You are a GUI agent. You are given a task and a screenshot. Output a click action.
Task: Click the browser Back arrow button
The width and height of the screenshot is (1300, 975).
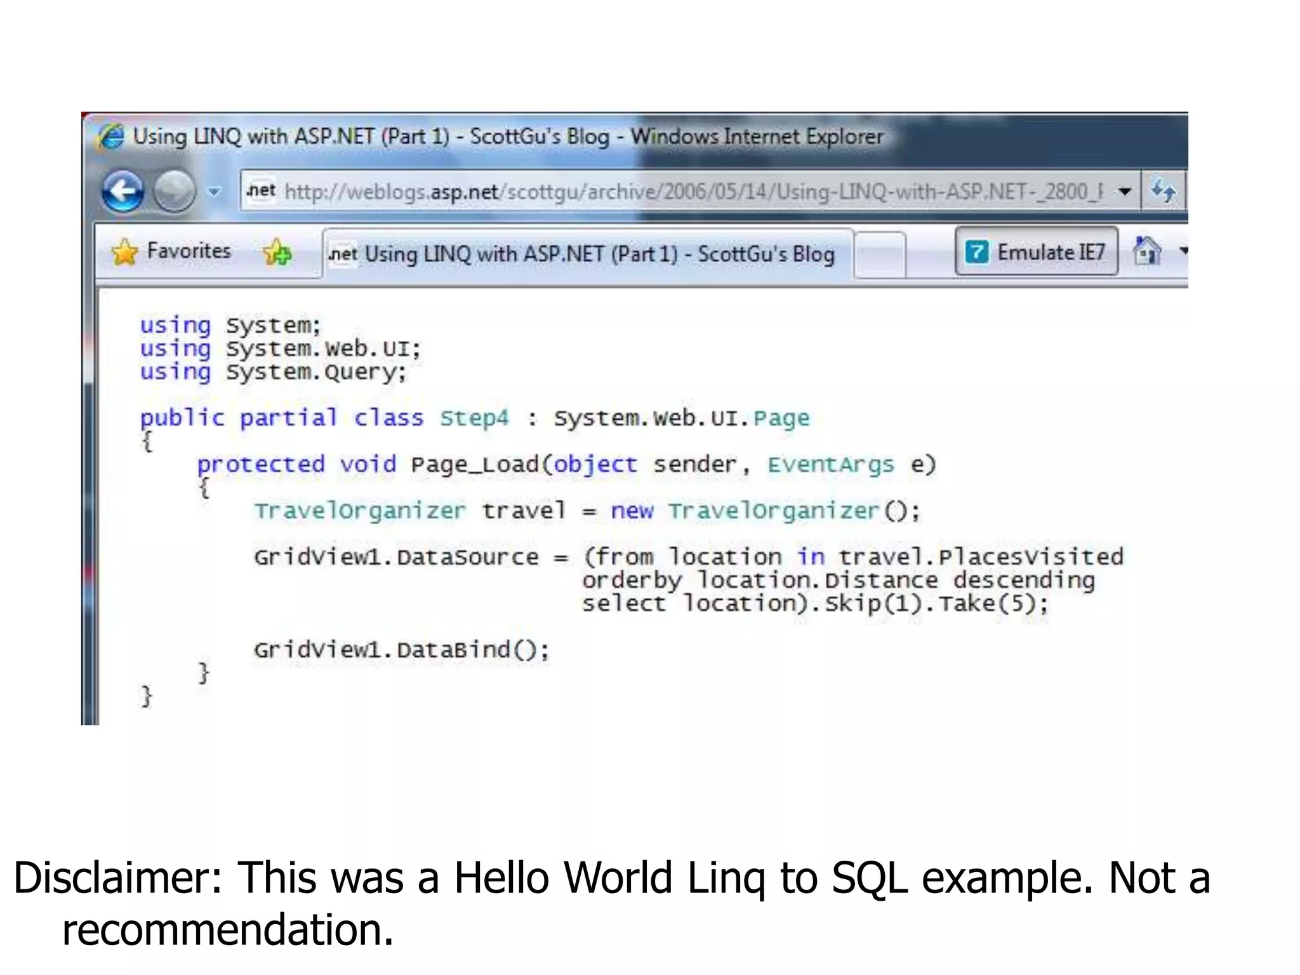123,191
